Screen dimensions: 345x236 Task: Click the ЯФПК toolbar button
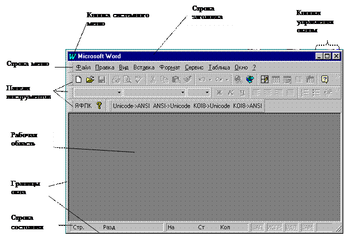click(x=83, y=105)
